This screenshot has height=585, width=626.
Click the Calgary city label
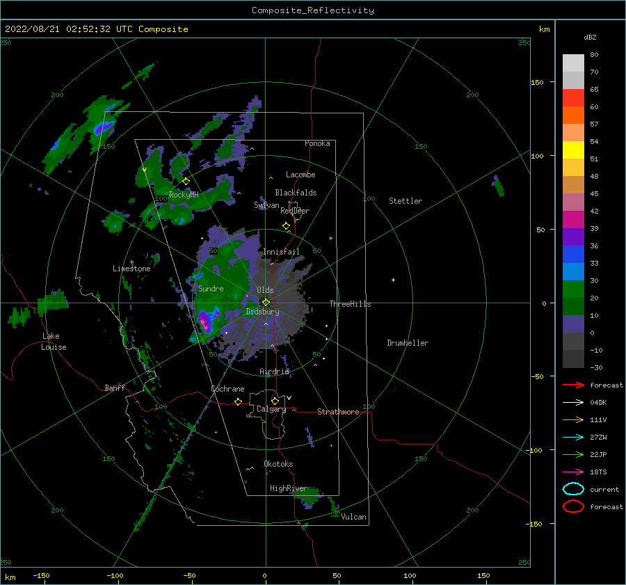(271, 409)
